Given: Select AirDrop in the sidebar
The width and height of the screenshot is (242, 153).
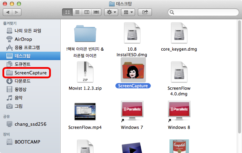Looking at the screenshot, I should click(30, 39).
